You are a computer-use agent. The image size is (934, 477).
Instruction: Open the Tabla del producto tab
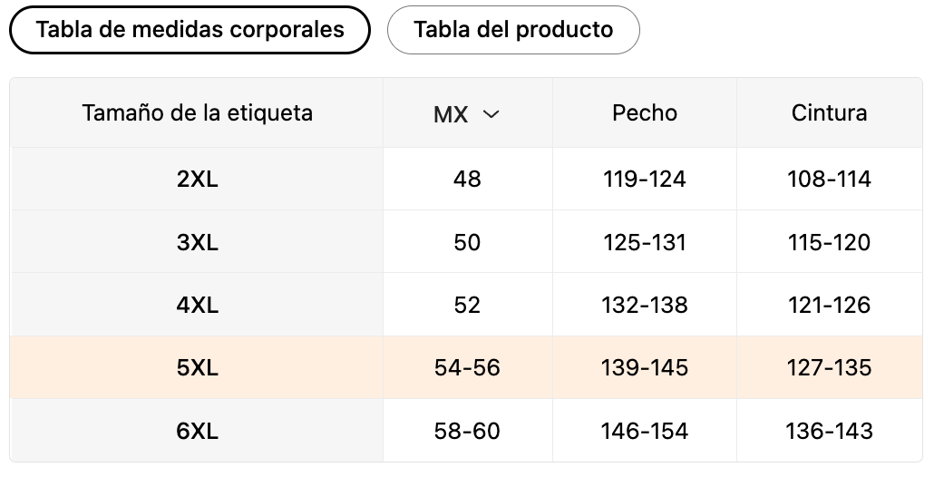(513, 30)
